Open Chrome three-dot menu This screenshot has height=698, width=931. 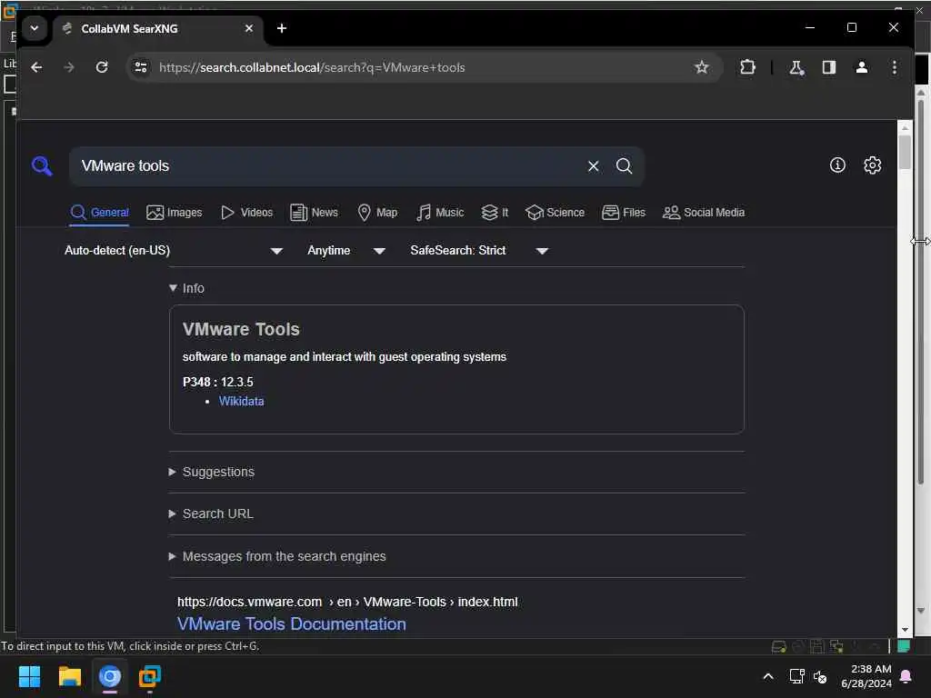(x=895, y=67)
